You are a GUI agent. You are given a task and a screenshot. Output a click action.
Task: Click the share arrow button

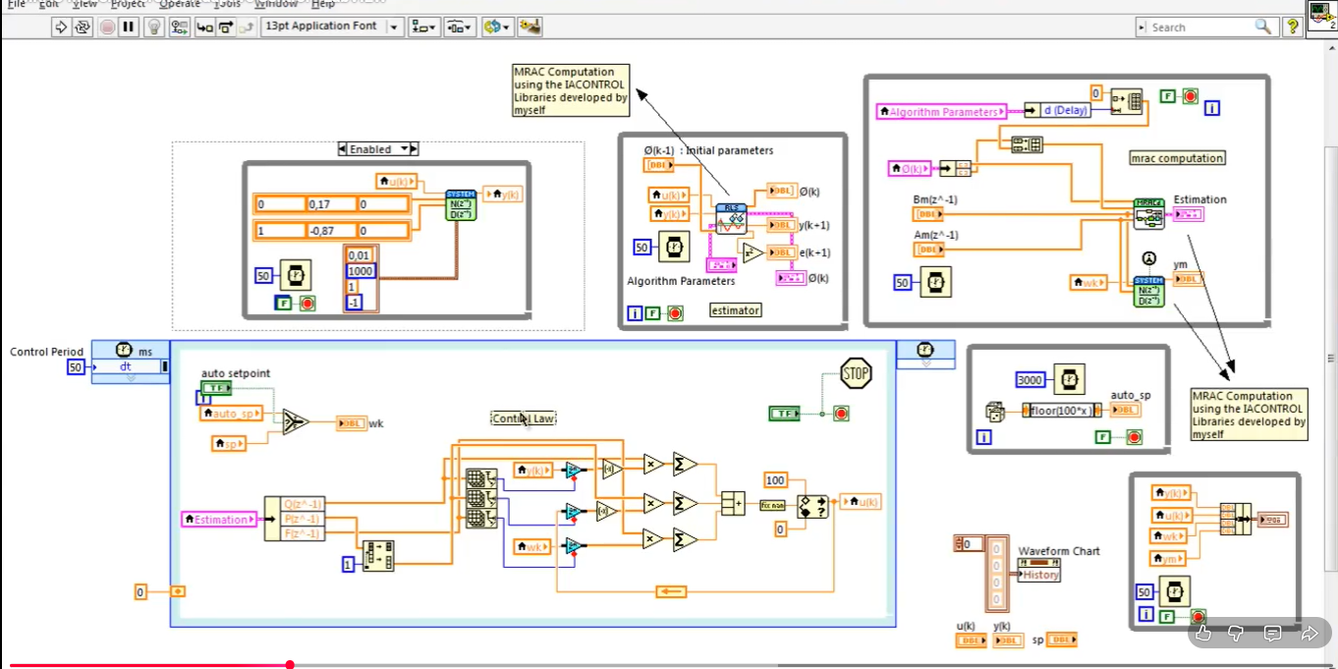point(1309,634)
